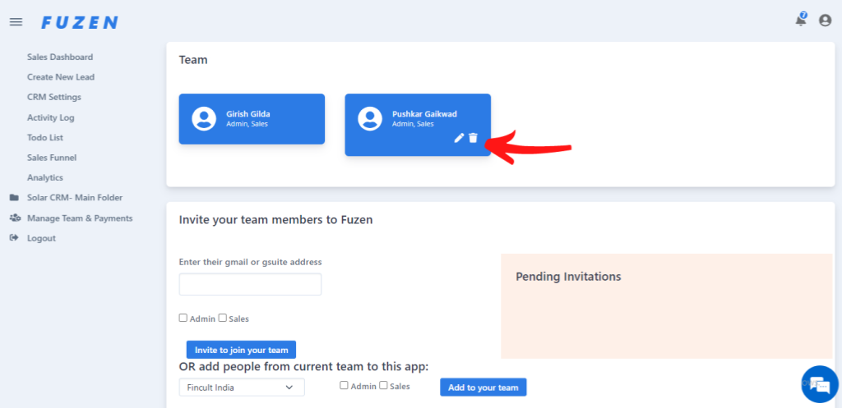Click the avatar icon on Girish Gilda card

tap(204, 118)
